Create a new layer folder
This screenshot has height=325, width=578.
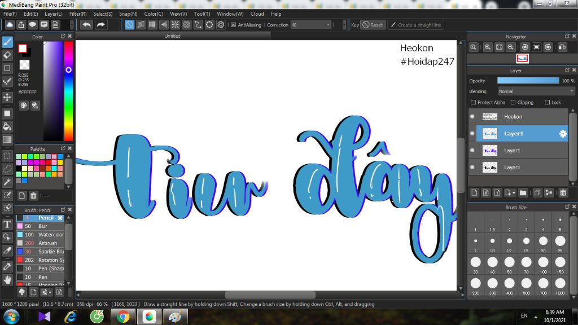coord(523,193)
